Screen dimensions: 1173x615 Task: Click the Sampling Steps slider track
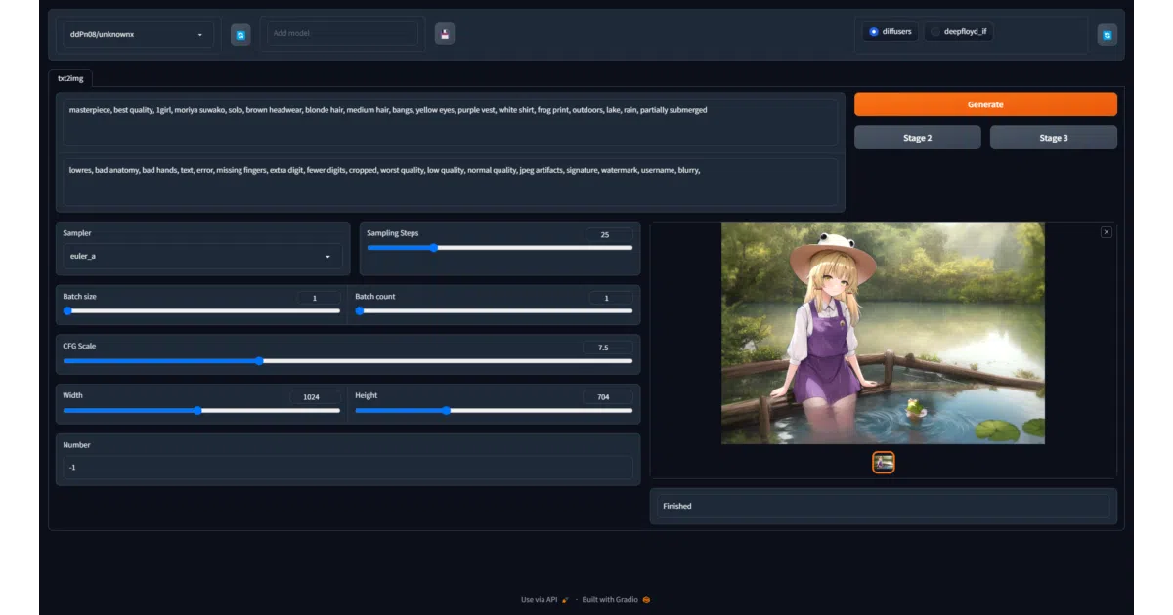tap(500, 248)
